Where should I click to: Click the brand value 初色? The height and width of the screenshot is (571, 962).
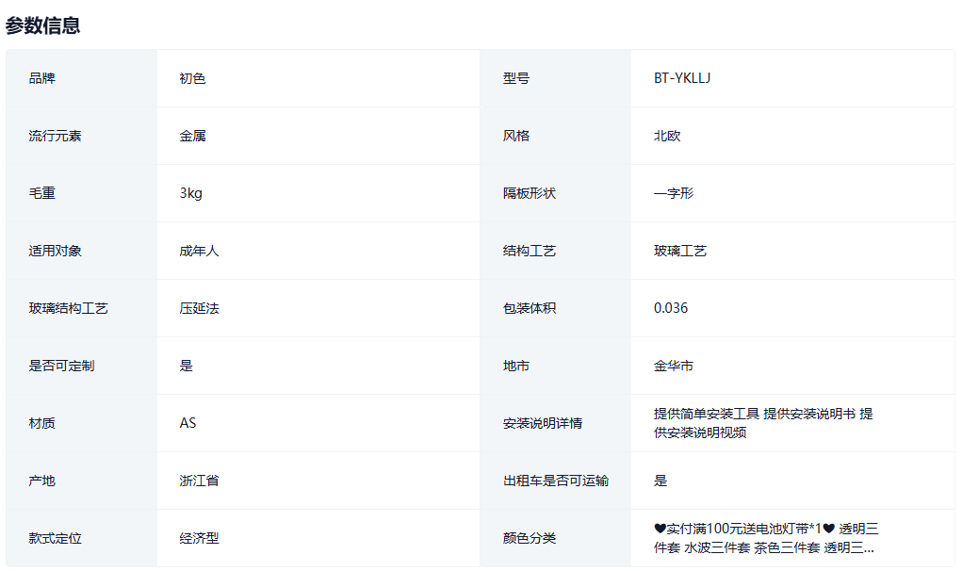click(x=192, y=78)
